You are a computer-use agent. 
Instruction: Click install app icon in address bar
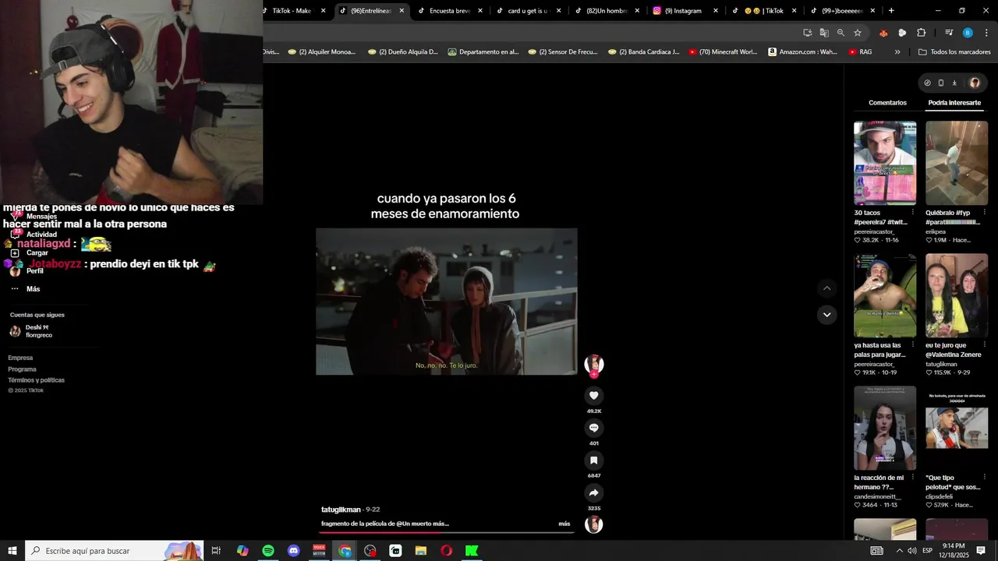coord(808,33)
